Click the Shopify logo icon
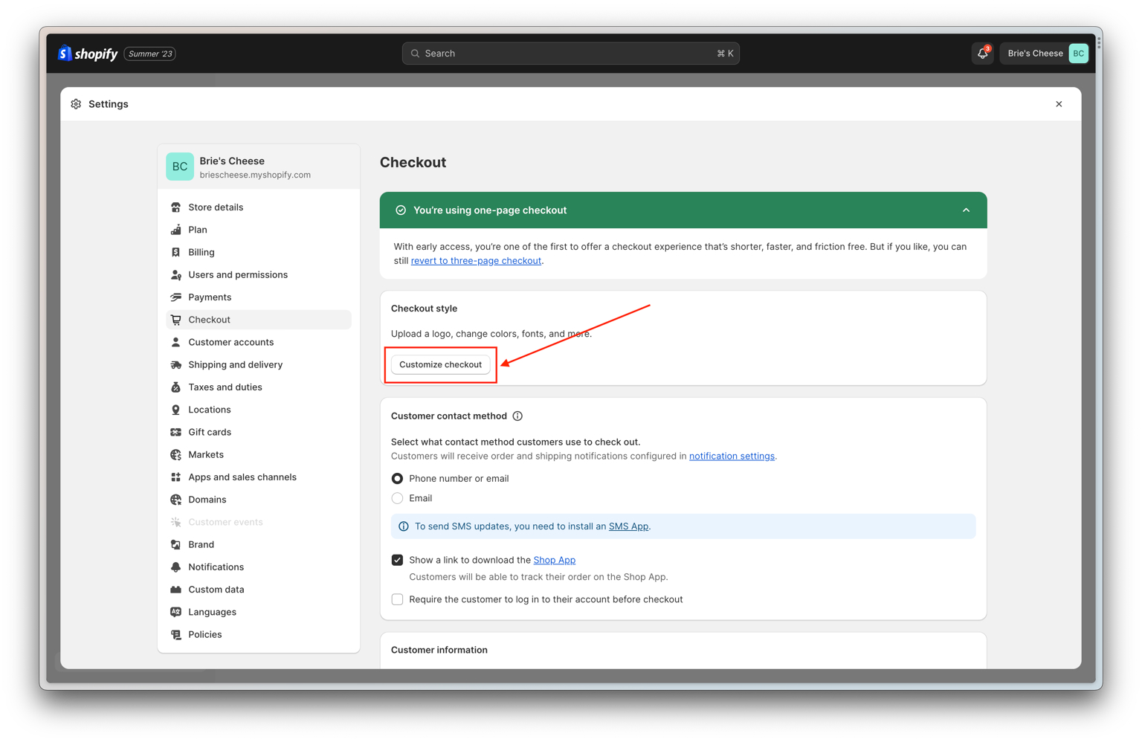The height and width of the screenshot is (742, 1142). (65, 54)
